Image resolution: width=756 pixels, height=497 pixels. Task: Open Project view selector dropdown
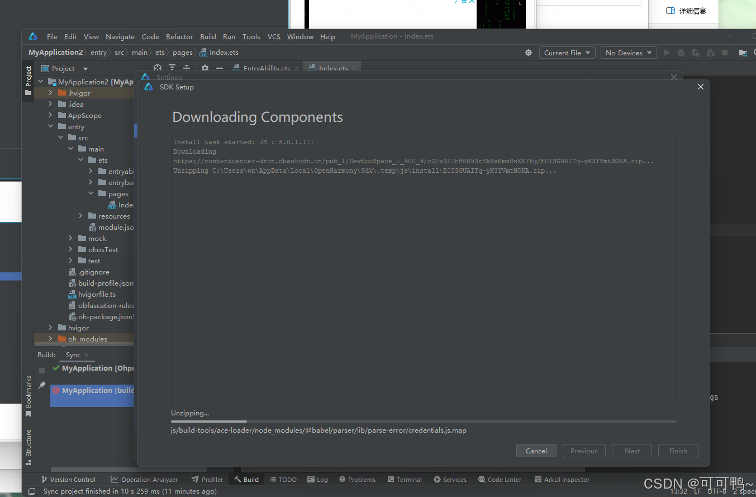tap(64, 68)
